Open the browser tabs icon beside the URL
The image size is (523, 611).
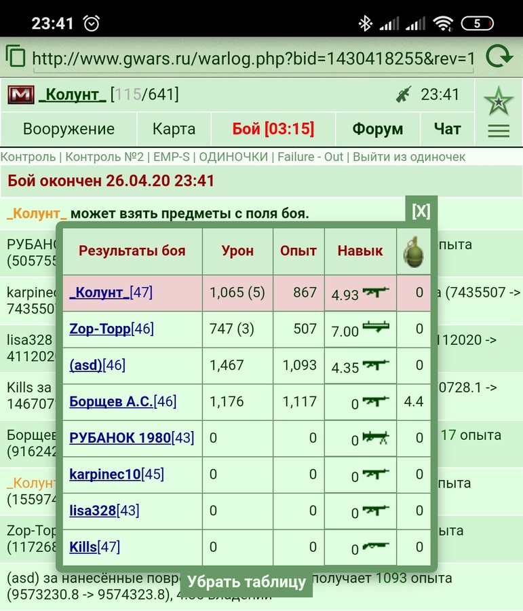(x=16, y=56)
